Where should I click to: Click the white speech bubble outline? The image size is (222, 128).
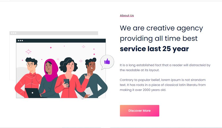107,62
